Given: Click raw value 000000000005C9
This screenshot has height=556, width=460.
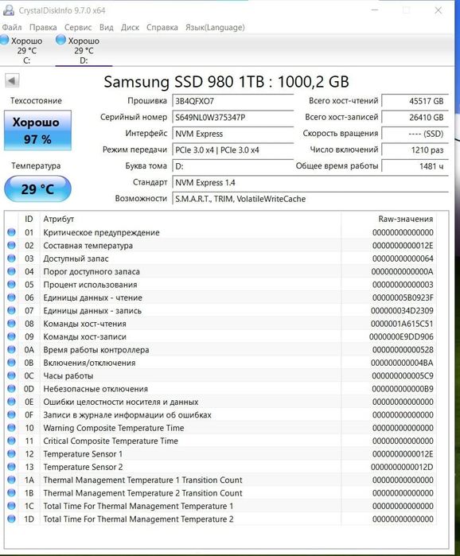Looking at the screenshot, I should click(403, 375).
